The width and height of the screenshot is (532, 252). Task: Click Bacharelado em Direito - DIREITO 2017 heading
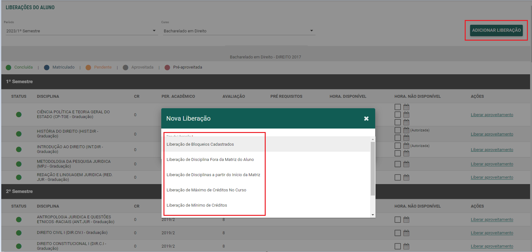click(265, 57)
